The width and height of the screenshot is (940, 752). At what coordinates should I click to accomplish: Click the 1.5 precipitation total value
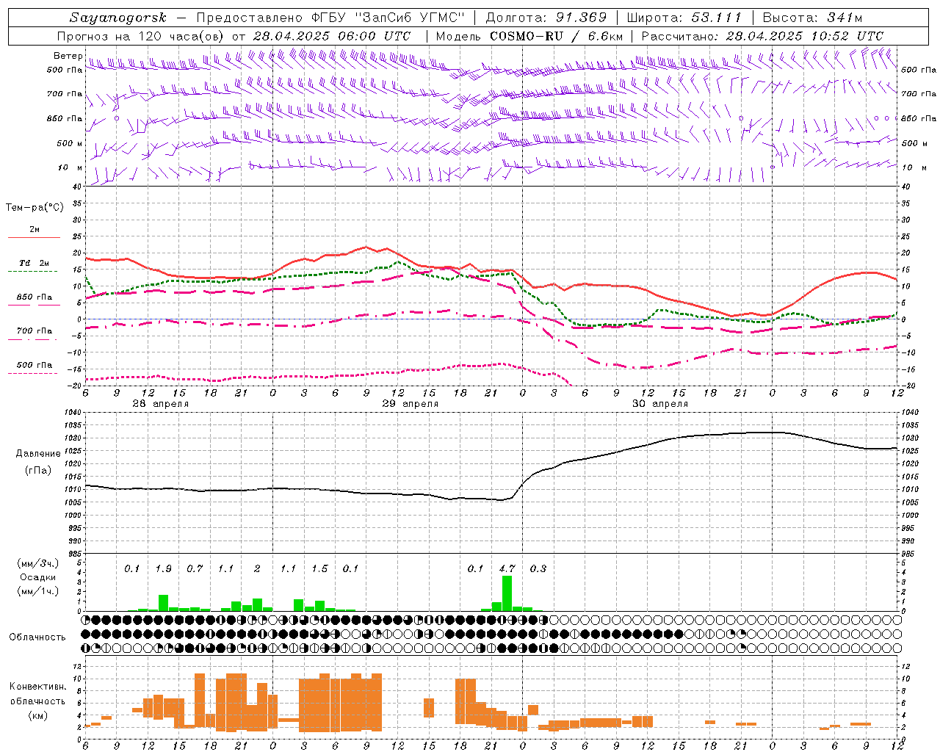[x=319, y=568]
